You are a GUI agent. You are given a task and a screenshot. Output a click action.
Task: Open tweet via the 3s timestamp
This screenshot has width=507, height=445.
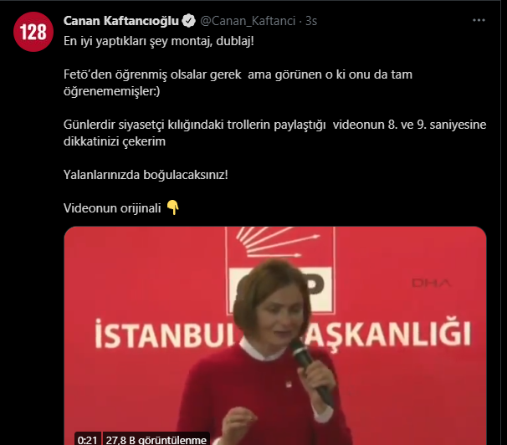pos(311,21)
